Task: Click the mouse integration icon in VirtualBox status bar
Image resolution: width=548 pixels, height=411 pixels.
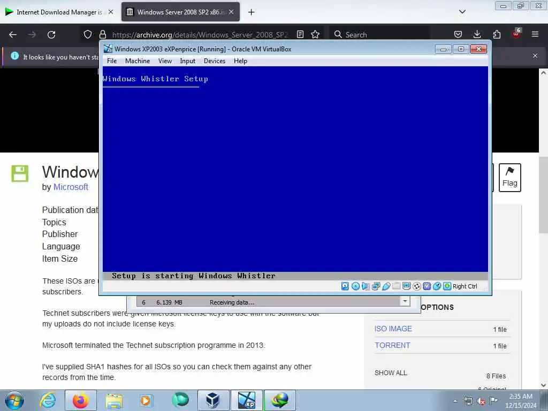Action: coord(437,286)
